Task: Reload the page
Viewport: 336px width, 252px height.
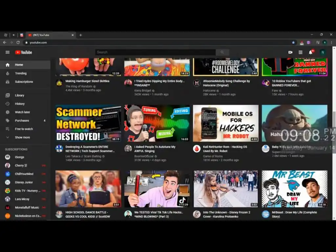Action: click(x=18, y=42)
